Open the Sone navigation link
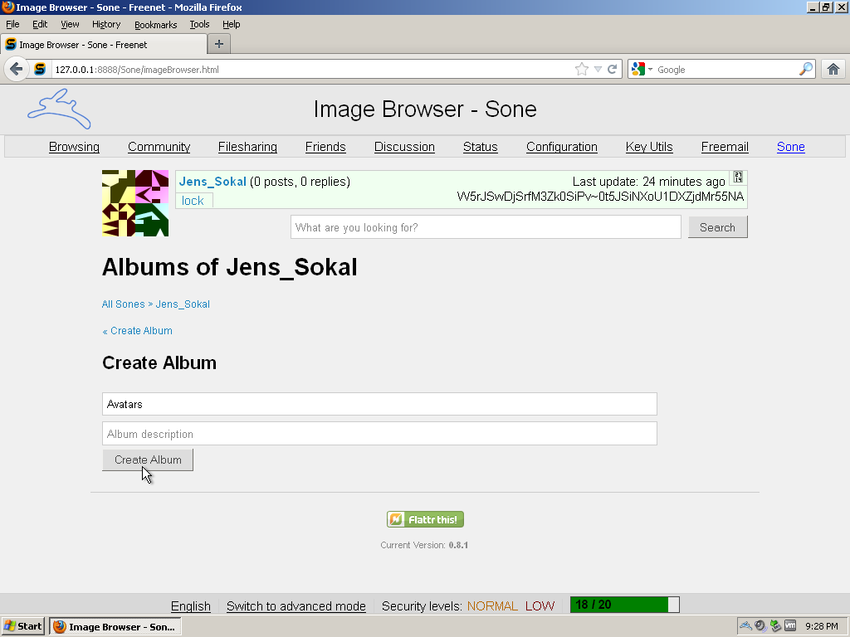The image size is (850, 637). click(790, 147)
